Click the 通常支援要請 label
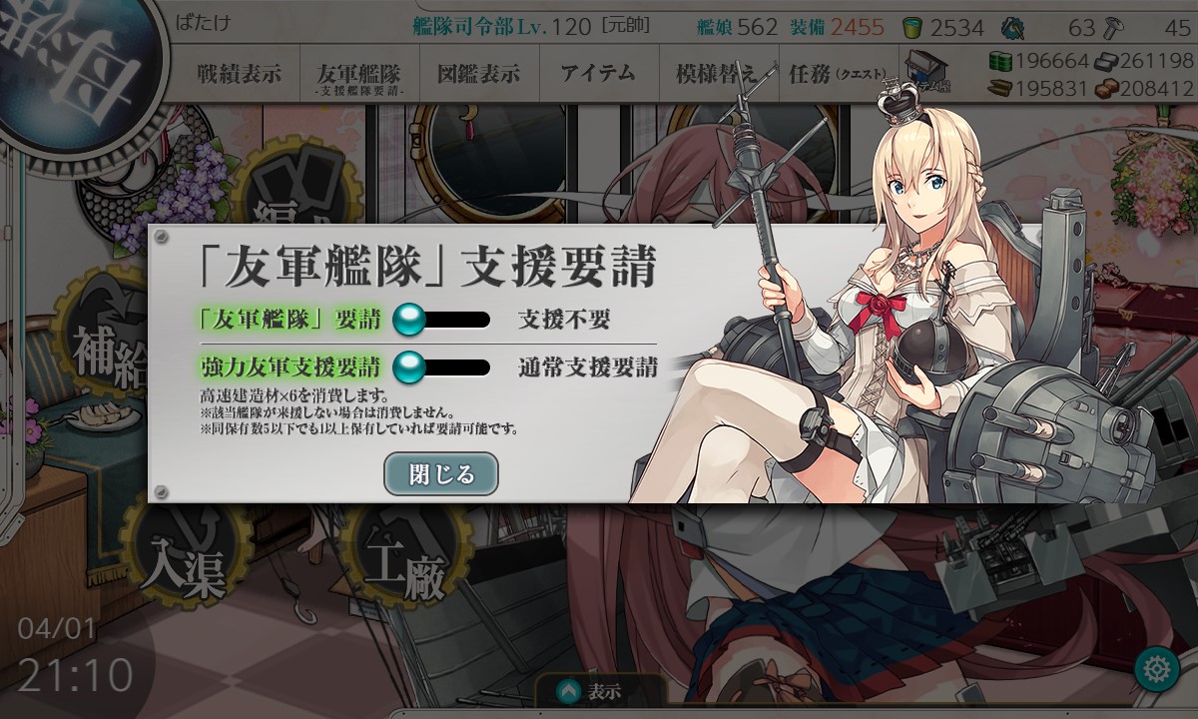The image size is (1198, 719). click(x=587, y=367)
